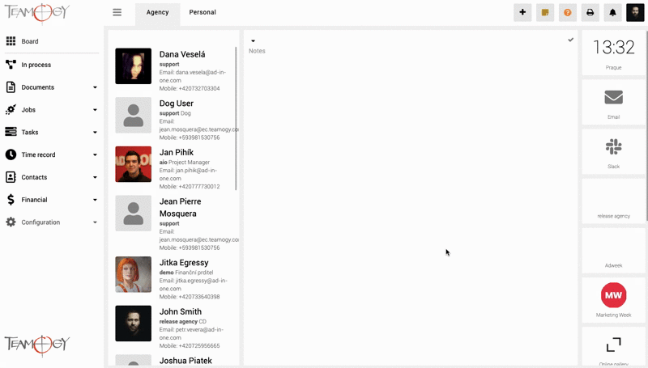Click John Smith's profile photo
The image size is (648, 368).
pyautogui.click(x=133, y=324)
